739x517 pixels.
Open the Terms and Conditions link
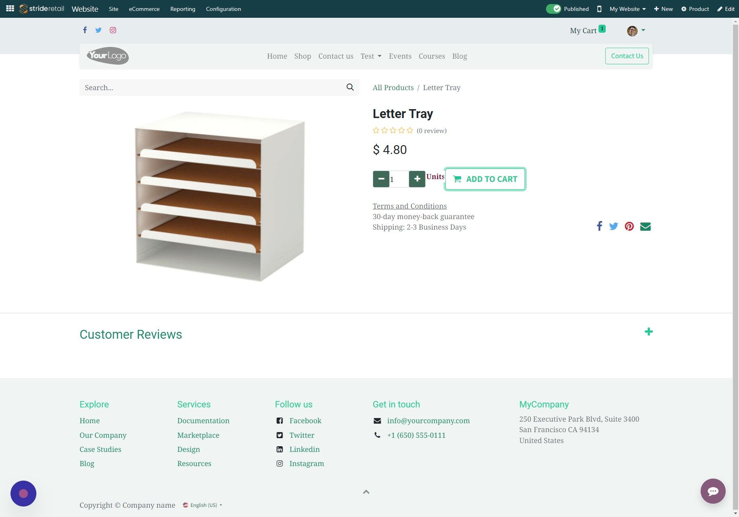point(409,206)
